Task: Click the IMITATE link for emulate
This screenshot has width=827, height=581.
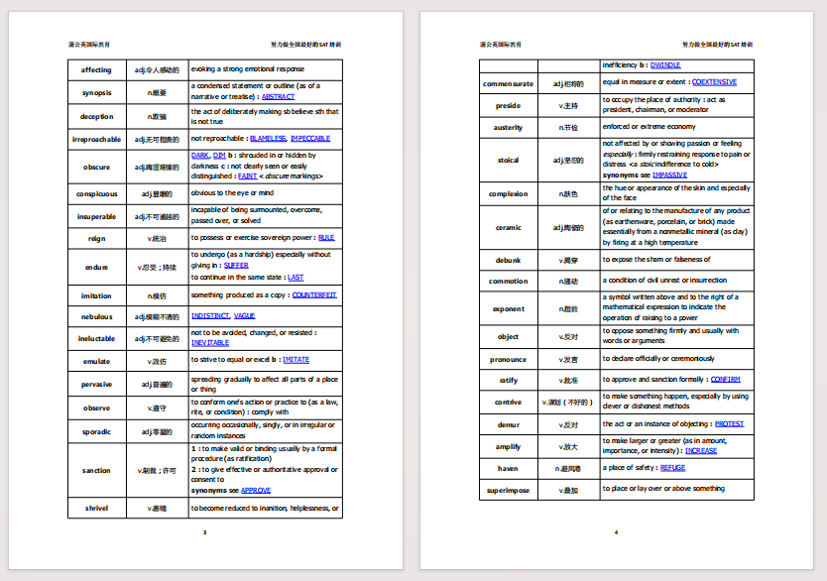Action: tap(295, 361)
